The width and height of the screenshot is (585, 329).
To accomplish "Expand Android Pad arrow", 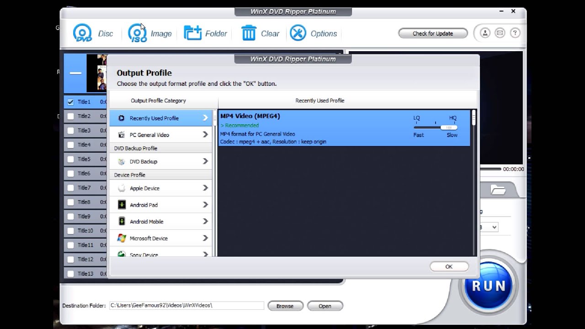I will 205,205.
